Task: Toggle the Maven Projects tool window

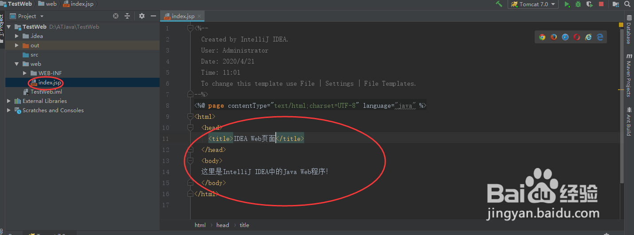Action: coord(629,75)
